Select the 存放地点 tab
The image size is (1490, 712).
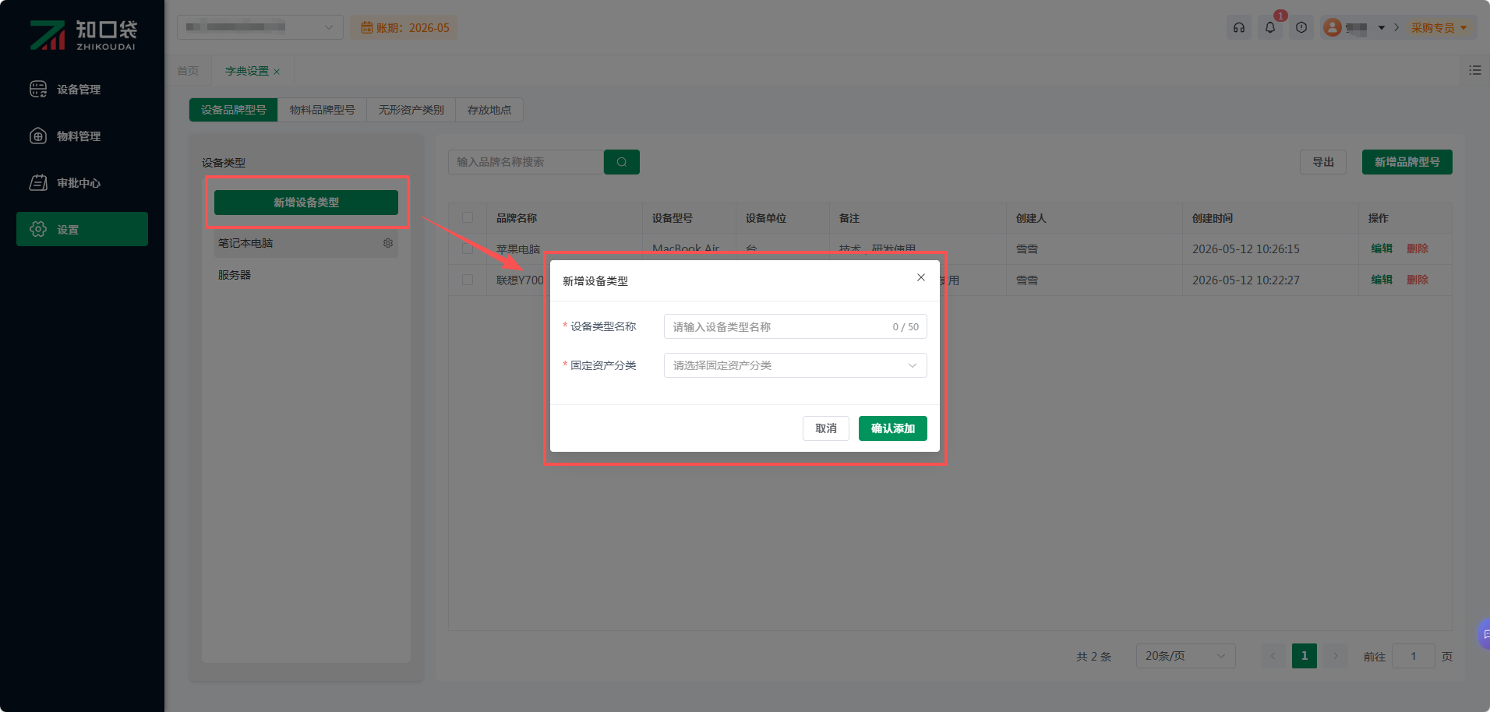tap(489, 110)
